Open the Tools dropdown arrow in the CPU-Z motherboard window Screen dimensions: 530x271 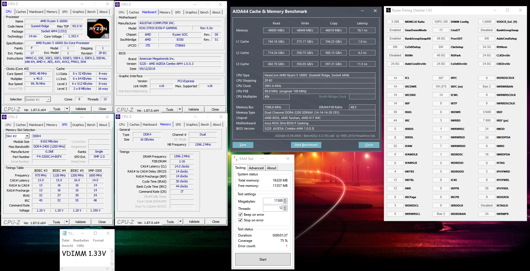coord(180,109)
